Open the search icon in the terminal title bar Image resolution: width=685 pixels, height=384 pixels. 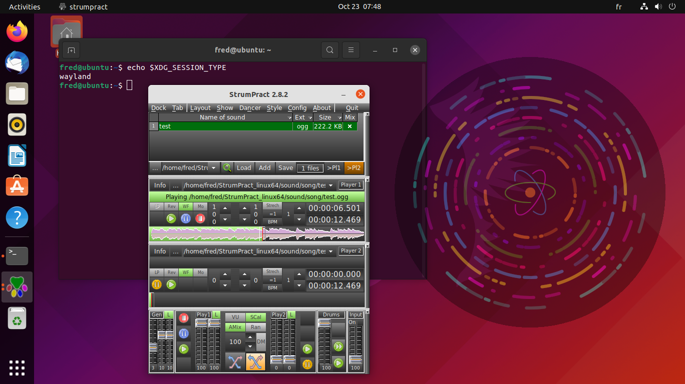329,50
